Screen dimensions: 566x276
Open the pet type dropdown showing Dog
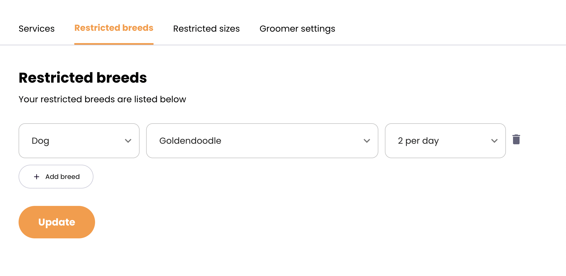[79, 141]
